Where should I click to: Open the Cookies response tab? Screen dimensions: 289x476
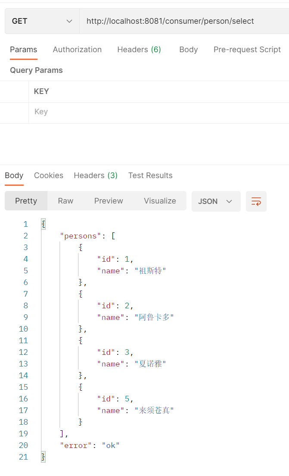(49, 175)
